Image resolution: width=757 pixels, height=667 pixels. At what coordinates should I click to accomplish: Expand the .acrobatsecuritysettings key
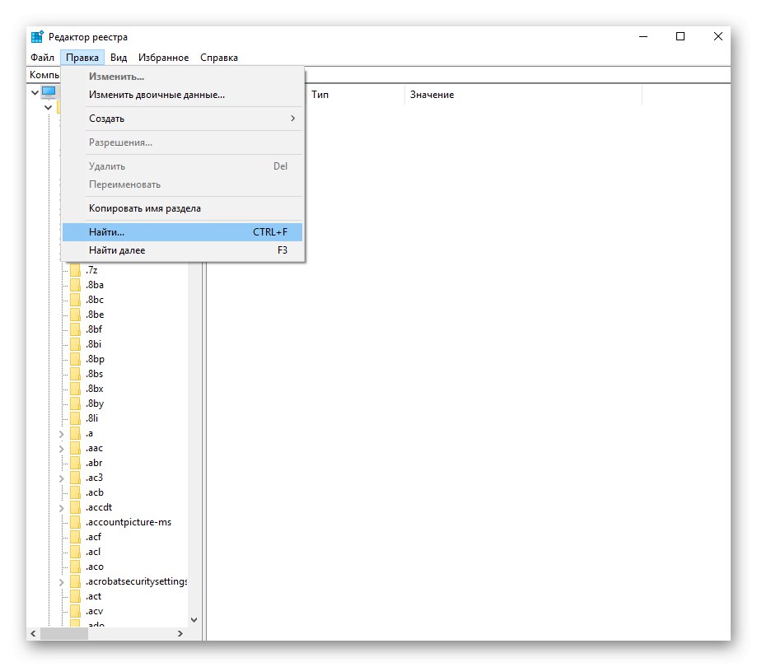[61, 582]
